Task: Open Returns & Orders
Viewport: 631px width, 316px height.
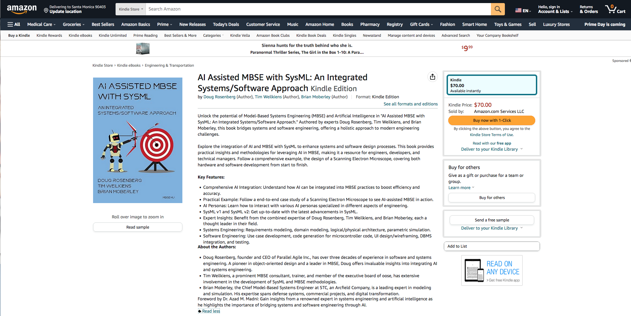Action: pos(589,9)
